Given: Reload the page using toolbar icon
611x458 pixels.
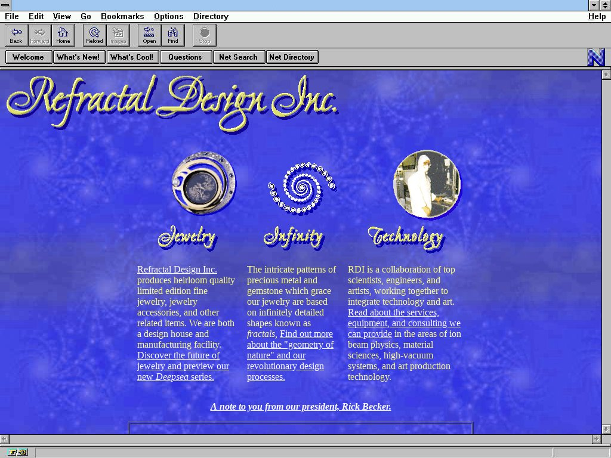Looking at the screenshot, I should pos(94,35).
